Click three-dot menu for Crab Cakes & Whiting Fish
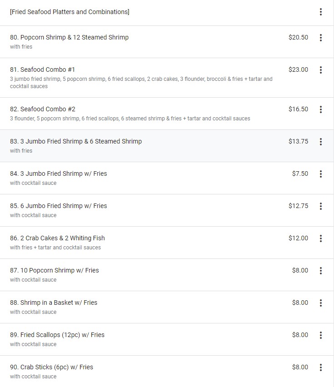334x387 pixels. 321,238
